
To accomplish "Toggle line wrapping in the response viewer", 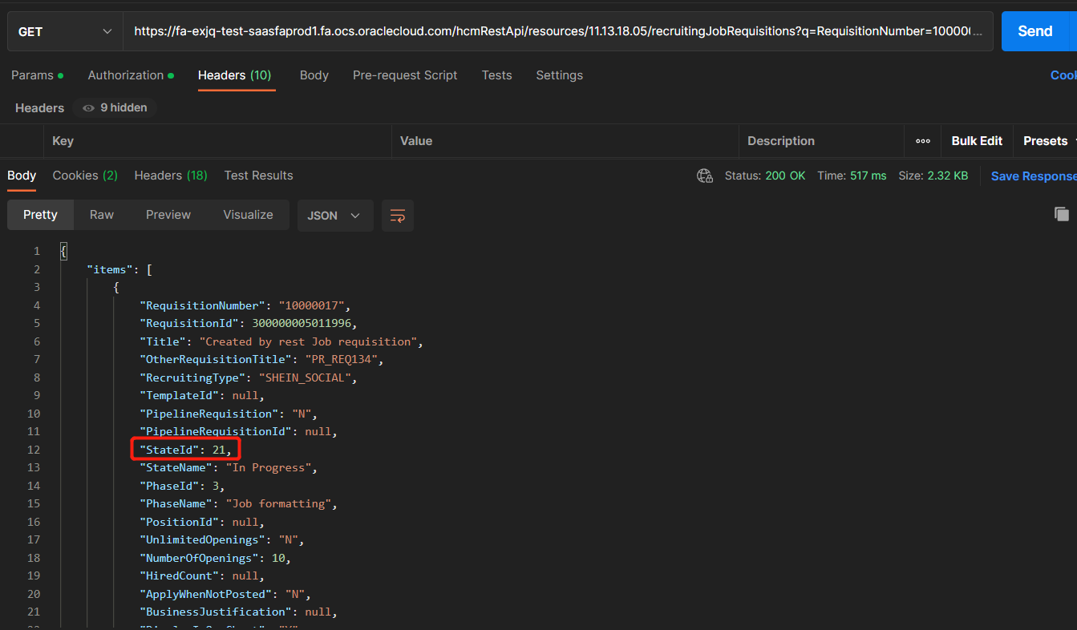I will tap(398, 215).
